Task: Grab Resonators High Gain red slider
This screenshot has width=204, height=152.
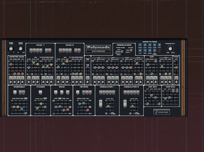Action: point(131,68)
